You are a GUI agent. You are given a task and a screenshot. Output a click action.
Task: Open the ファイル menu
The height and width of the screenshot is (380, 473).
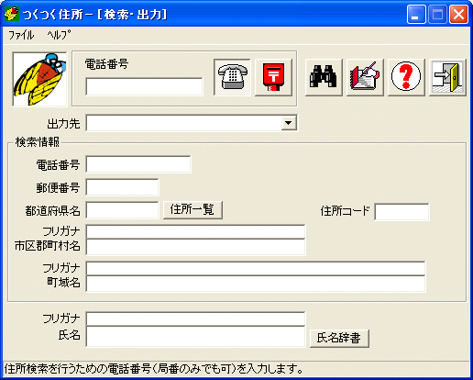point(21,35)
